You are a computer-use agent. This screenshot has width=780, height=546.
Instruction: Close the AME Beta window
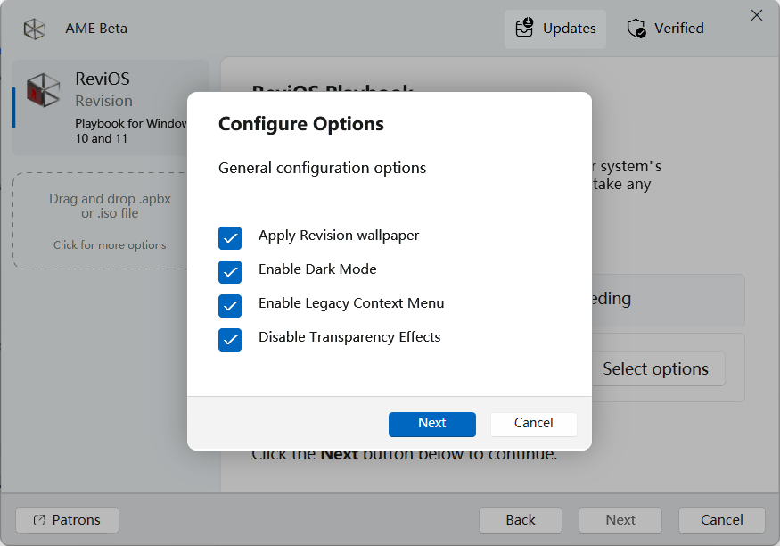(757, 15)
